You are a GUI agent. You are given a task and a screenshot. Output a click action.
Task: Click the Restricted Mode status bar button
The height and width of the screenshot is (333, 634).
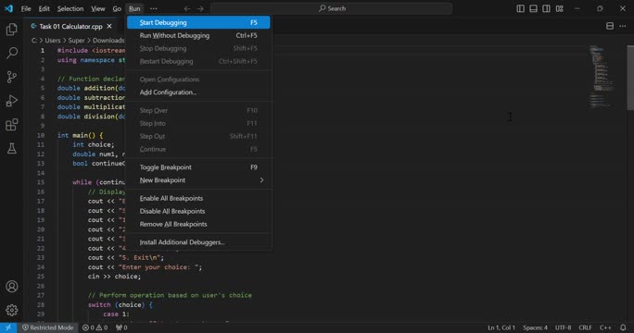click(x=47, y=327)
